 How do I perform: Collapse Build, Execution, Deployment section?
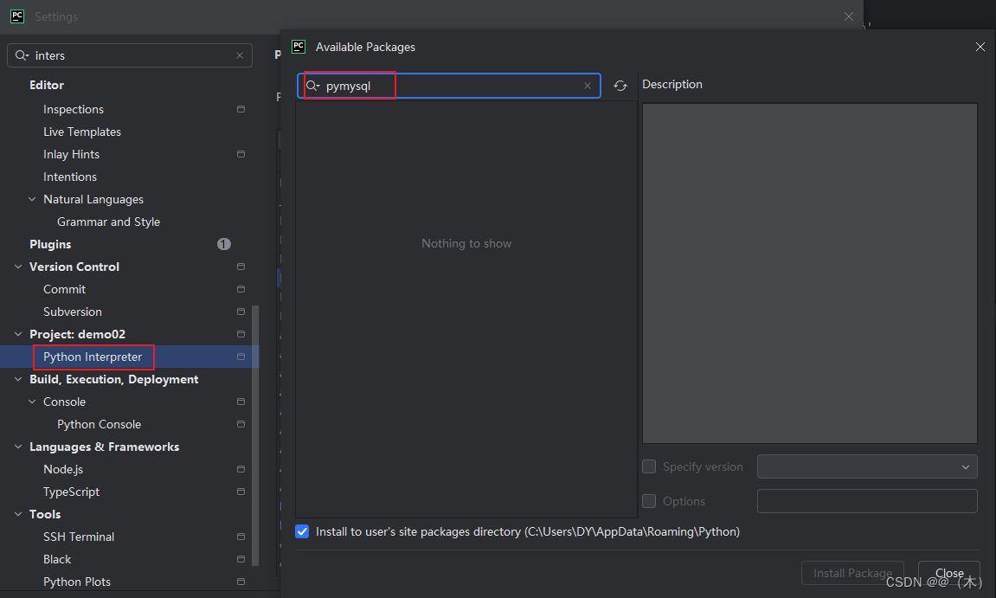[18, 379]
